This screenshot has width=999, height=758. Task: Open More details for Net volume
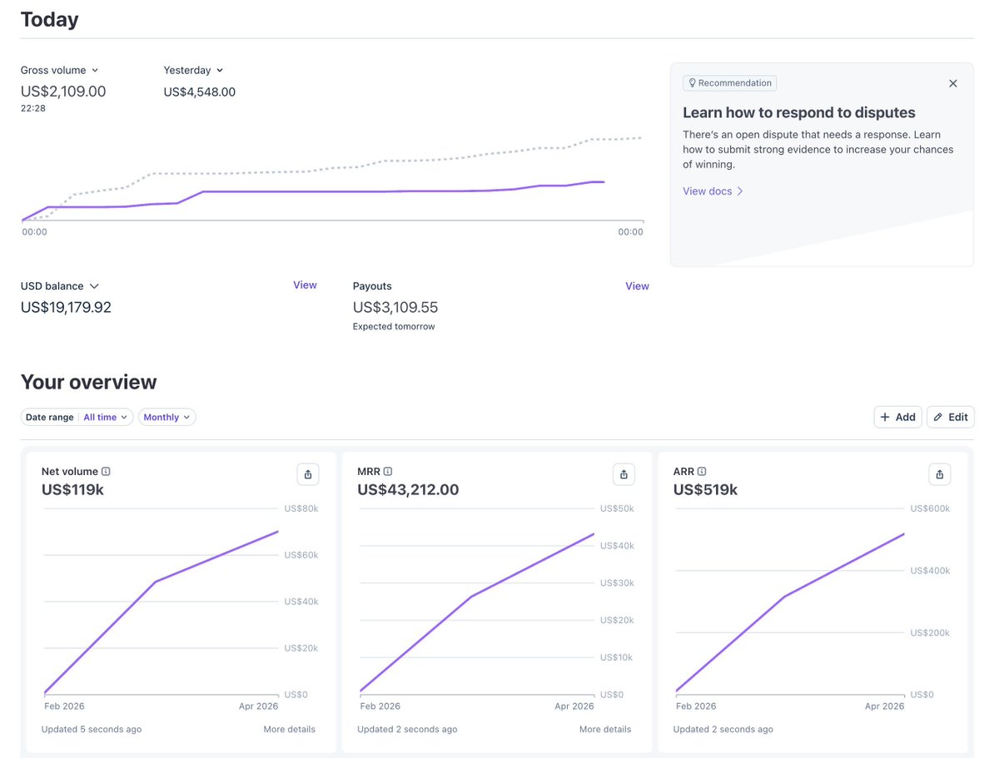coord(290,730)
